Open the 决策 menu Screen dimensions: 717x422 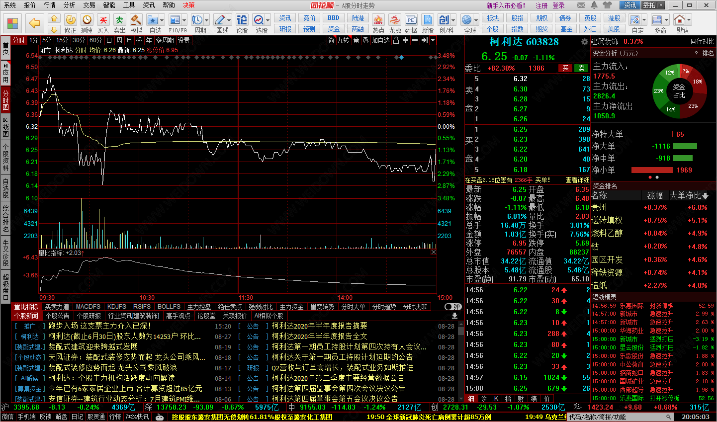click(x=189, y=5)
